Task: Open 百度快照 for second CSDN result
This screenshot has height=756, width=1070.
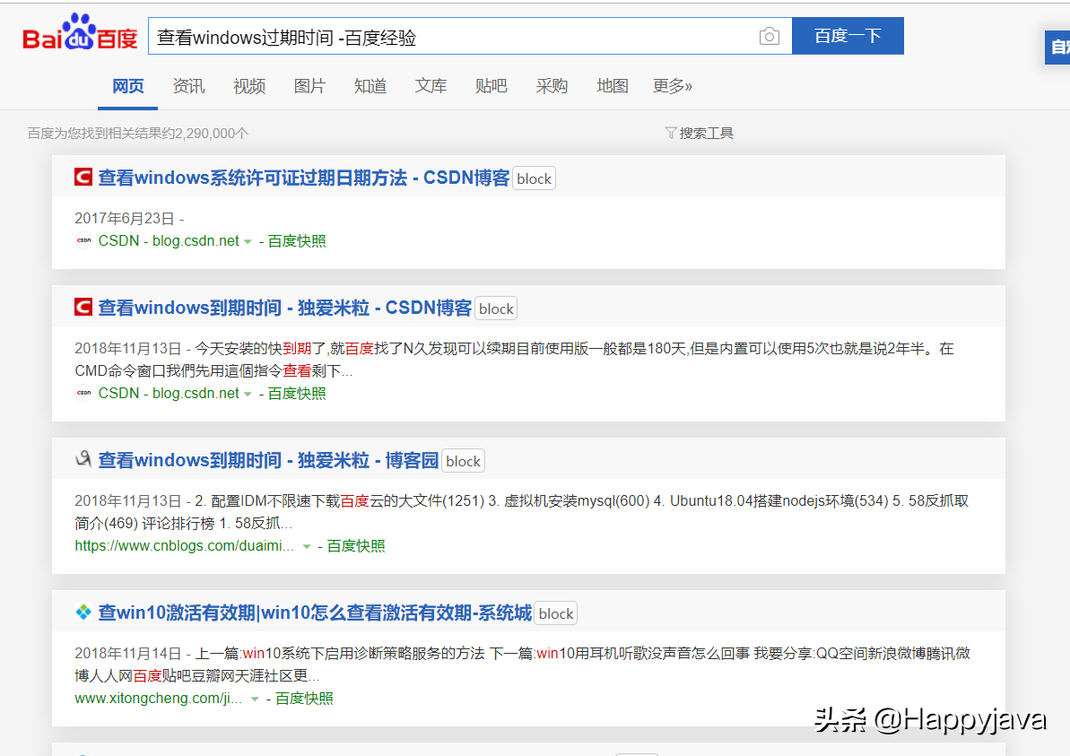Action: coord(297,394)
